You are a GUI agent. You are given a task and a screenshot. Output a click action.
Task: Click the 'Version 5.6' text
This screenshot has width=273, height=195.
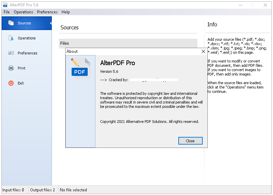pos(109,71)
